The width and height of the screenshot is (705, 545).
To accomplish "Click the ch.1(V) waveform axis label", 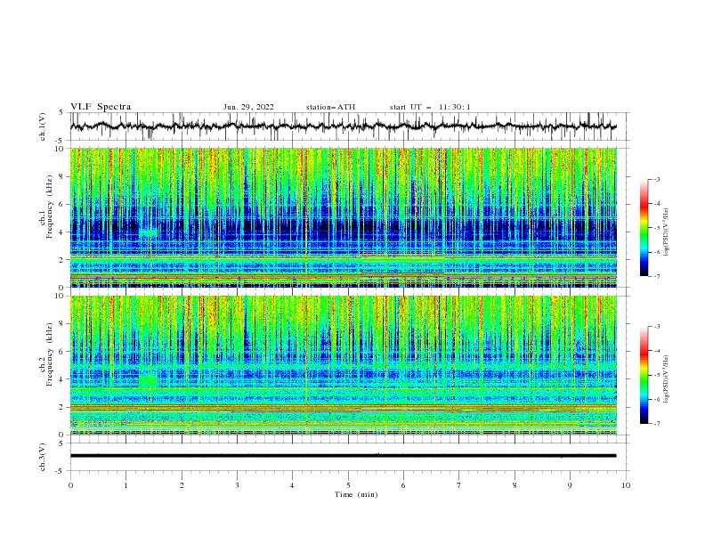I will tap(43, 126).
